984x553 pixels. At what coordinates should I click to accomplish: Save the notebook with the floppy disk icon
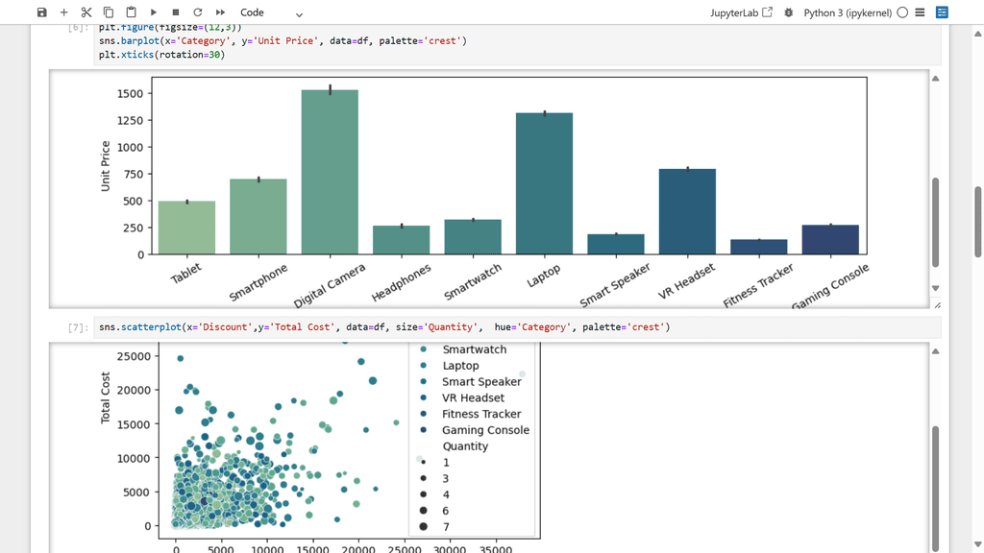pos(42,12)
